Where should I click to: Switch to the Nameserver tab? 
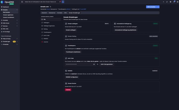(x=52, y=13)
